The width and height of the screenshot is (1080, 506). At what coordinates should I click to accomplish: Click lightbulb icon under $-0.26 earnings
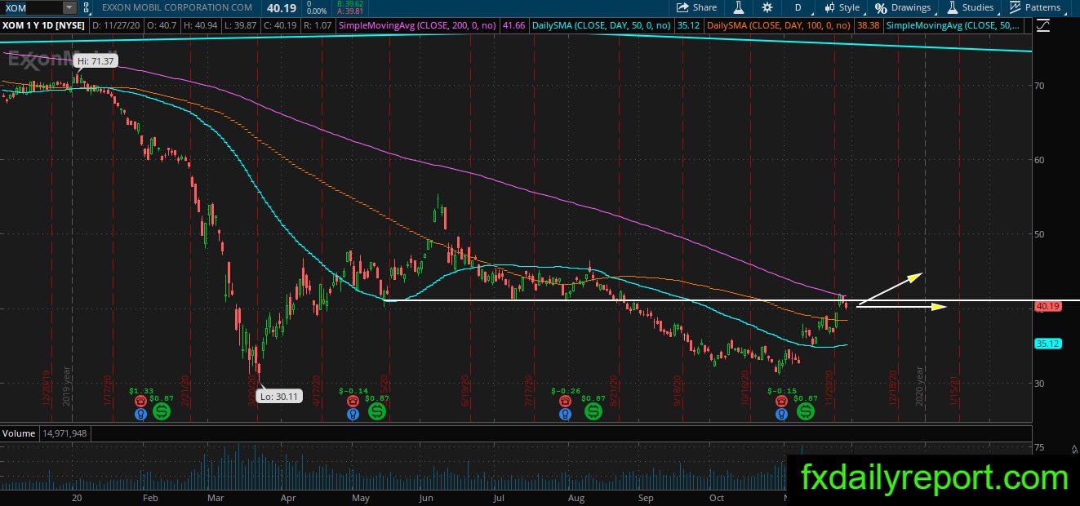click(x=564, y=414)
